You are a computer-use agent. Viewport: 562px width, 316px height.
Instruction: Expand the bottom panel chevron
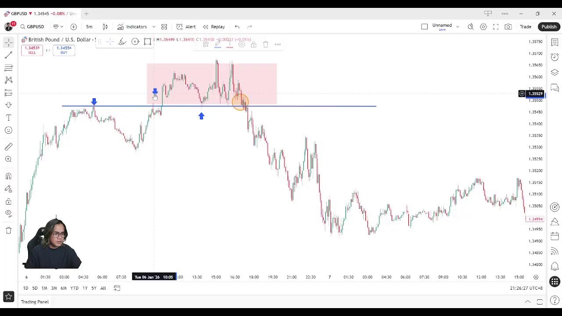click(x=528, y=302)
